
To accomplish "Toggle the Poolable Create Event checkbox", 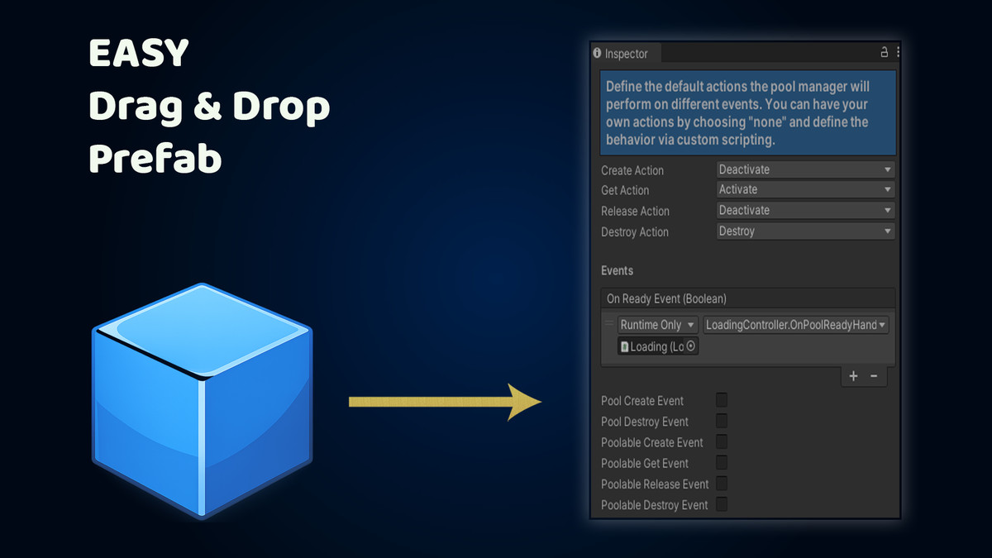I will point(722,441).
